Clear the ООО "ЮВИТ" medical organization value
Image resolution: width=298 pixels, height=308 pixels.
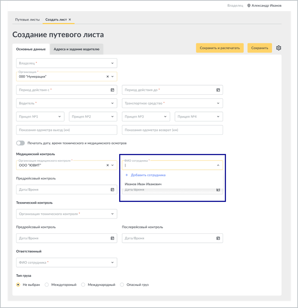[108, 165]
